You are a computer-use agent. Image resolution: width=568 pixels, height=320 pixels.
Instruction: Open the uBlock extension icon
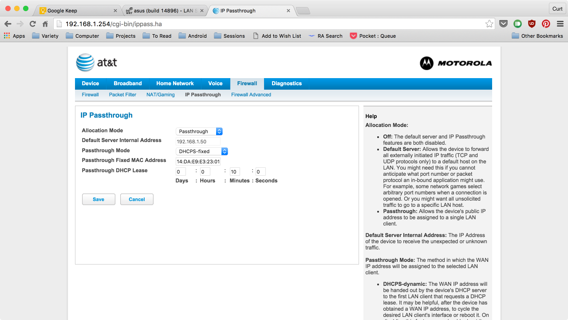coord(532,24)
